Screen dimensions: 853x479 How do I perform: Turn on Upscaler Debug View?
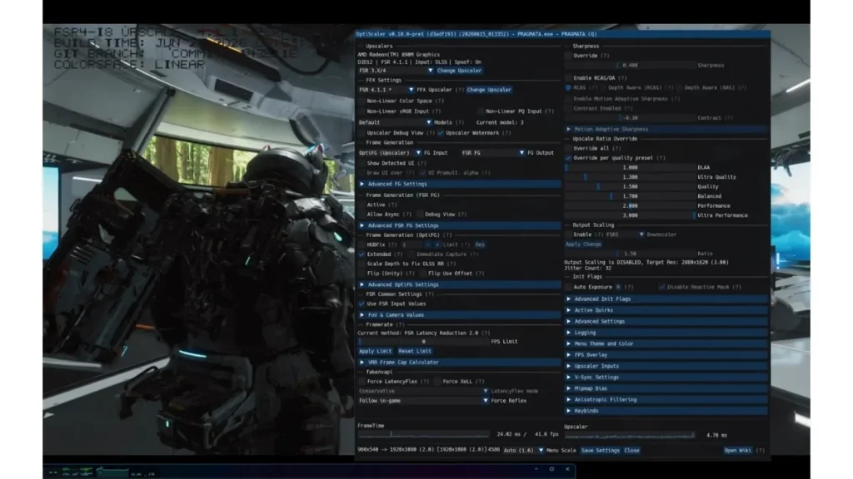coord(362,132)
